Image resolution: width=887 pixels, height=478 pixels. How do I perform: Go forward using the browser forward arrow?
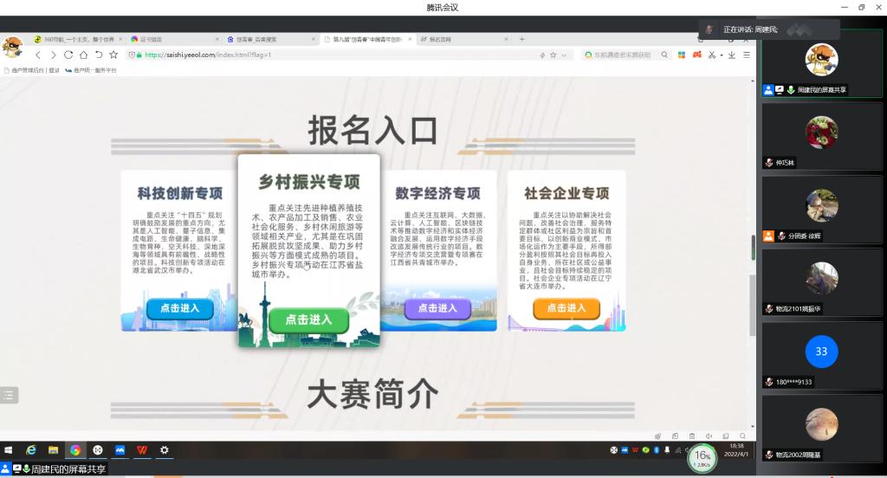pyautogui.click(x=53, y=55)
